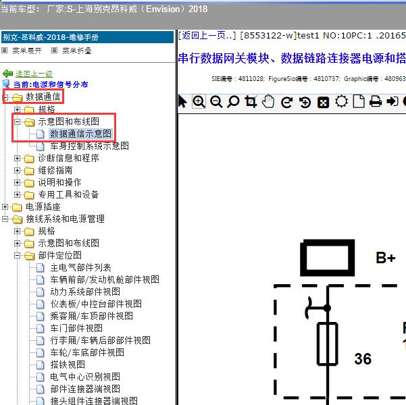Click the page icon of 主电气部件列表

(41, 268)
